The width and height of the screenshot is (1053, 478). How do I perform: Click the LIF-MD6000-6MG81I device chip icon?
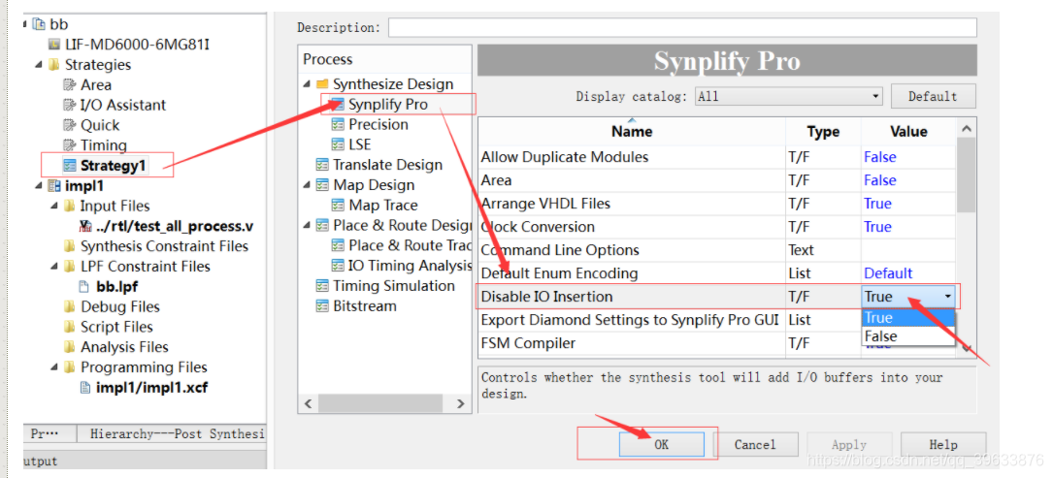click(x=54, y=45)
